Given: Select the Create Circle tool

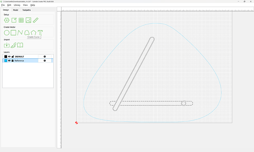Looking at the screenshot, I should (7, 33).
